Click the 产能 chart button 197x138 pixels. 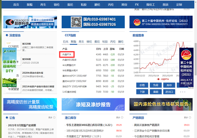click(156, 92)
